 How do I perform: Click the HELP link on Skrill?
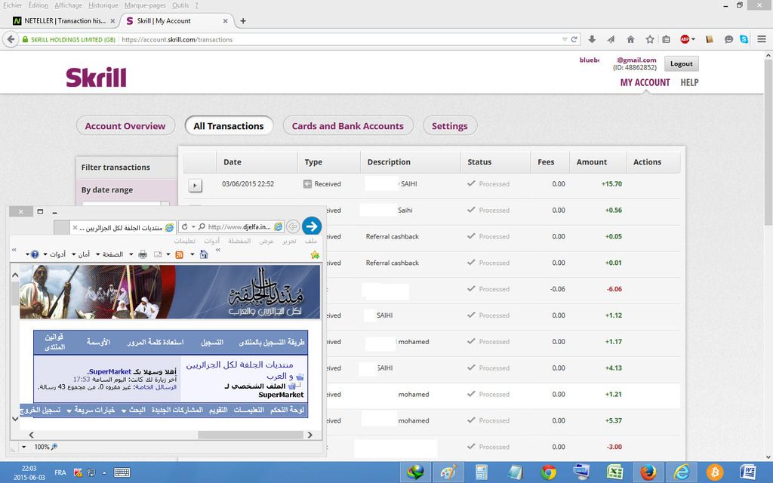coord(689,82)
